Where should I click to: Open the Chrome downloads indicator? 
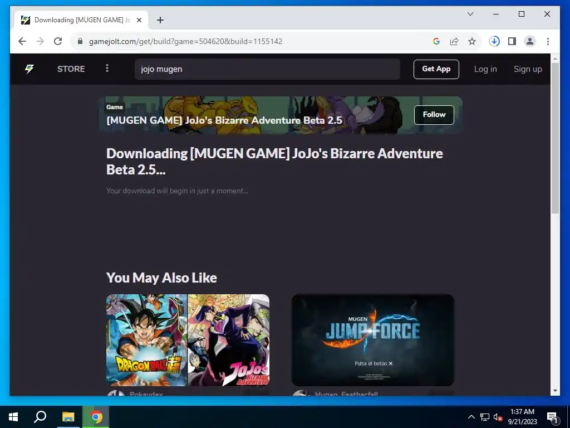pyautogui.click(x=494, y=41)
